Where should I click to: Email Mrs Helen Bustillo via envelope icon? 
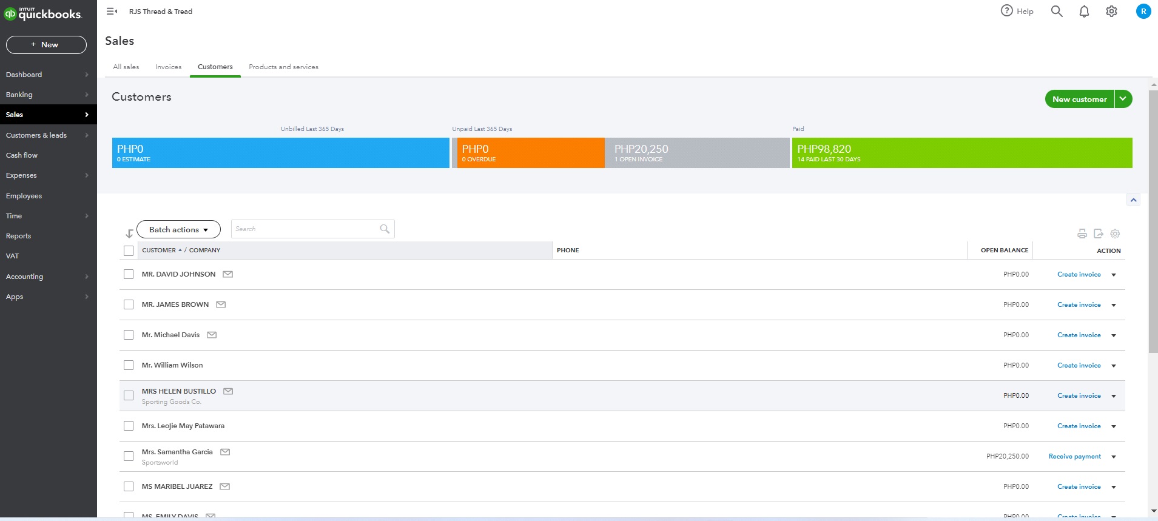pos(228,391)
